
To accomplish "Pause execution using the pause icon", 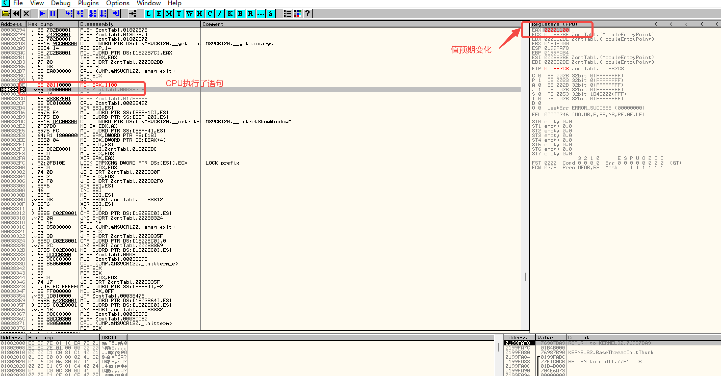I will click(x=53, y=14).
